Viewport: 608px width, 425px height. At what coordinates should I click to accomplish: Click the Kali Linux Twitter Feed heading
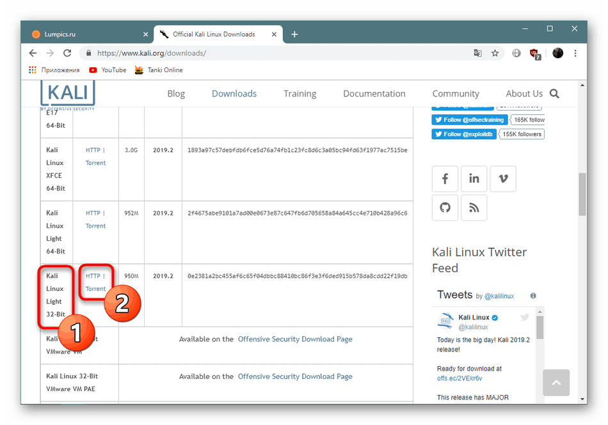(x=479, y=260)
